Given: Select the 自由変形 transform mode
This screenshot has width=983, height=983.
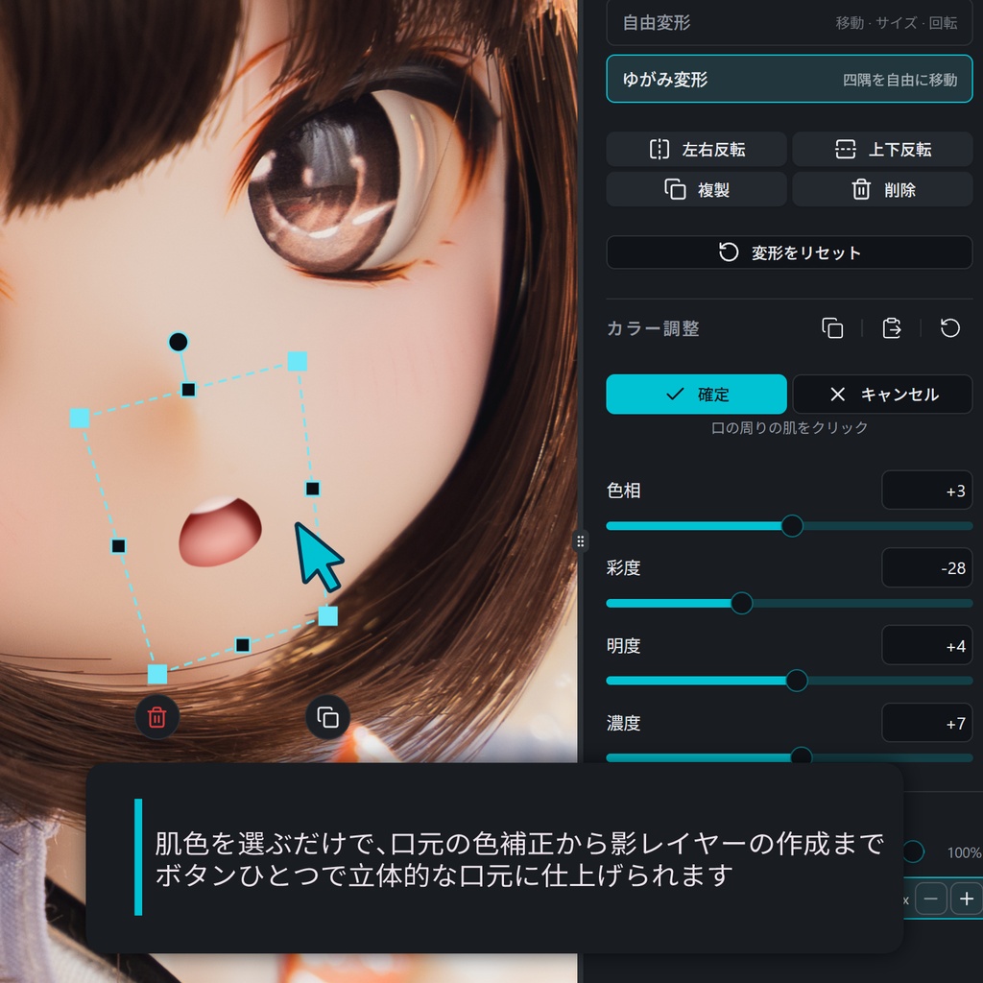Looking at the screenshot, I should coord(789,23).
